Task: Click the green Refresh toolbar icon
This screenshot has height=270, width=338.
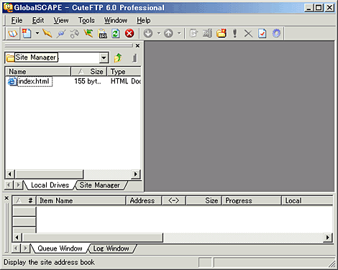Action: click(x=116, y=34)
